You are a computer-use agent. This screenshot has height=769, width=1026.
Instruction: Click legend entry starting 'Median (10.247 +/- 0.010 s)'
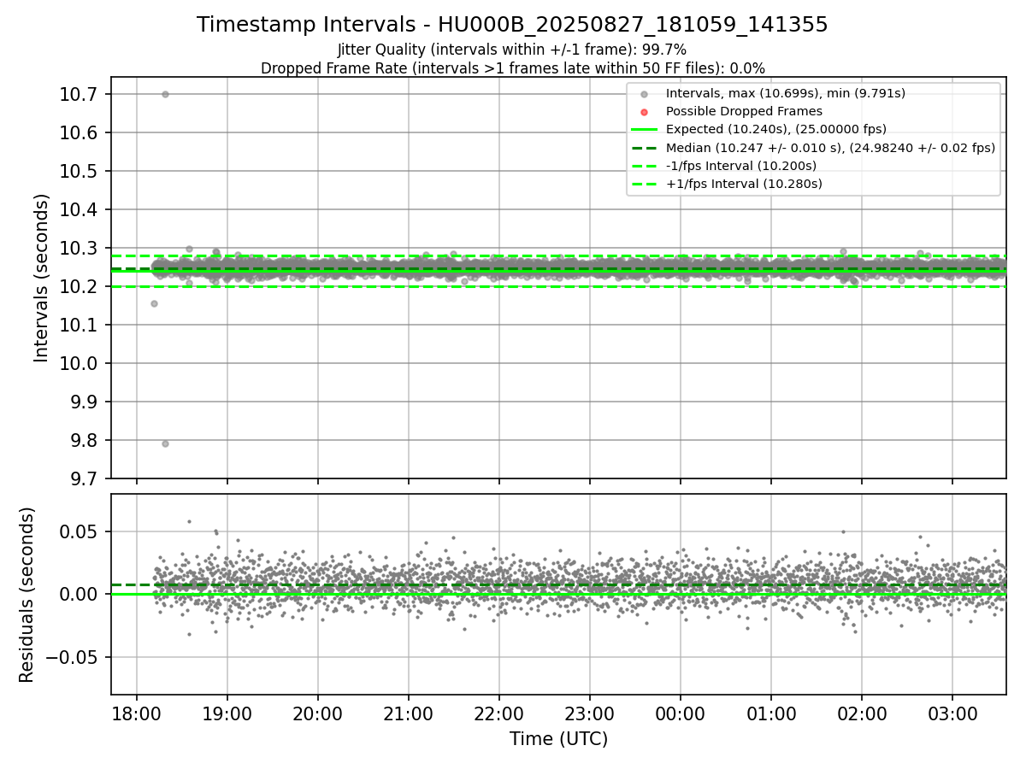click(830, 148)
